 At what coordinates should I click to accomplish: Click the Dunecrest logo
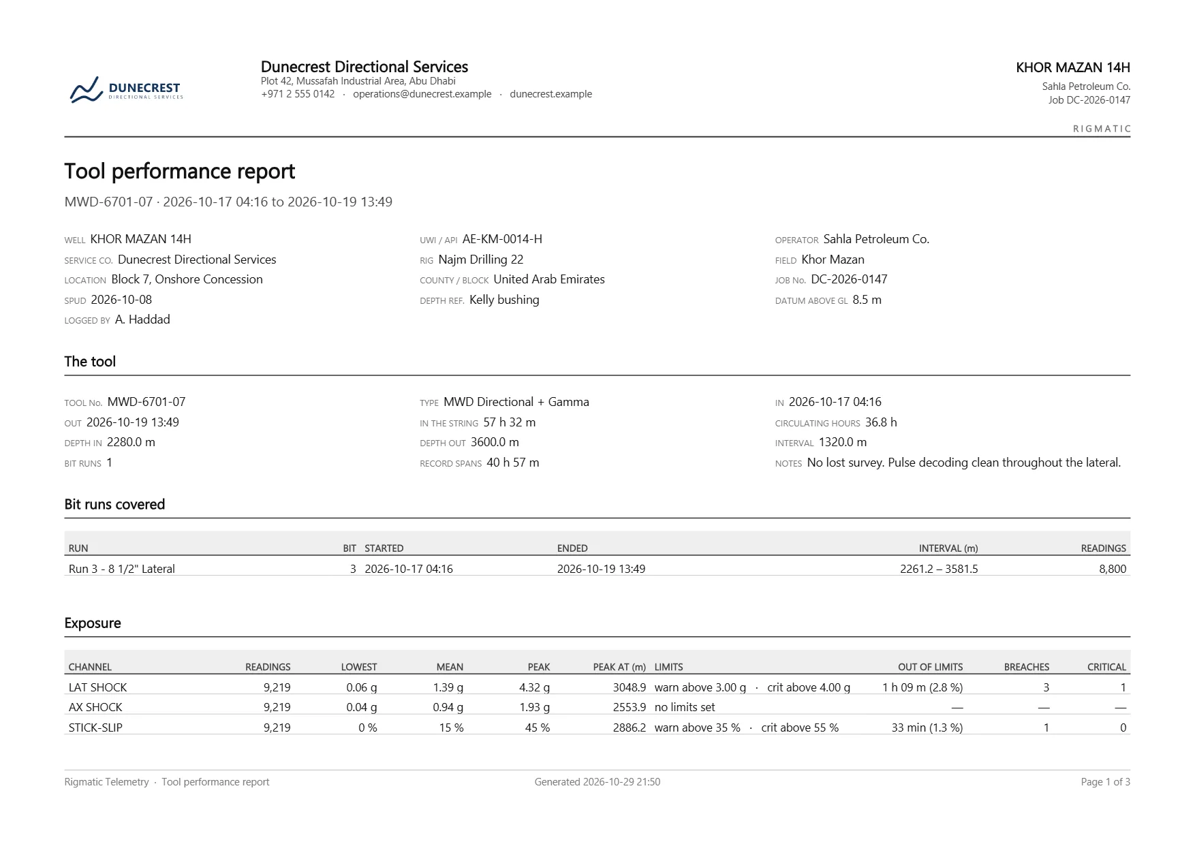(127, 90)
